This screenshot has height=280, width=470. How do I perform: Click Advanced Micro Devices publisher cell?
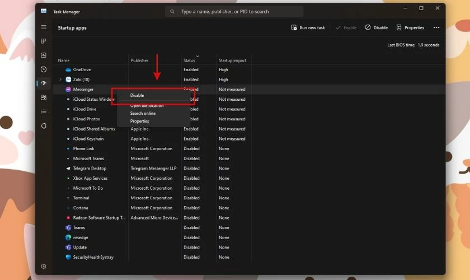coord(154,218)
